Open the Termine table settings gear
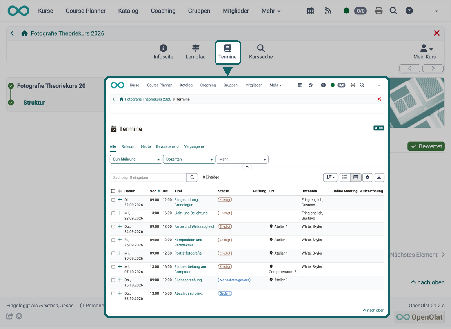Viewport: 451px width, 329px height. [367, 177]
